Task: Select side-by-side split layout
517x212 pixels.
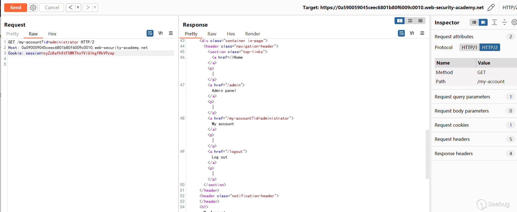Action: point(400,21)
